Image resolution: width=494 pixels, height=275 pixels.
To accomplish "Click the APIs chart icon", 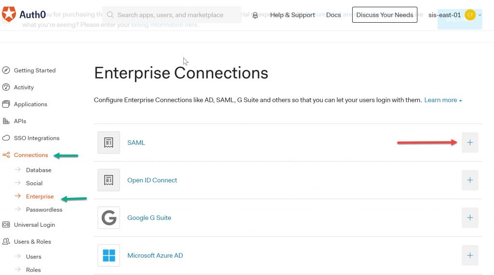I will point(6,121).
